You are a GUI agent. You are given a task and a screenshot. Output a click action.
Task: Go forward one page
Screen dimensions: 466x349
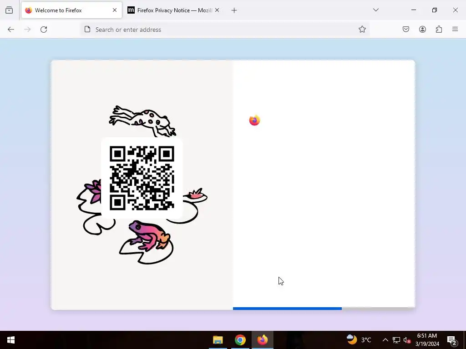coord(27,30)
